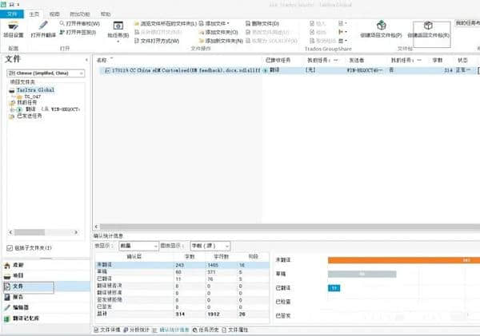Switch to 帮助 ribbon tab
The height and width of the screenshot is (336, 480).
point(106,14)
